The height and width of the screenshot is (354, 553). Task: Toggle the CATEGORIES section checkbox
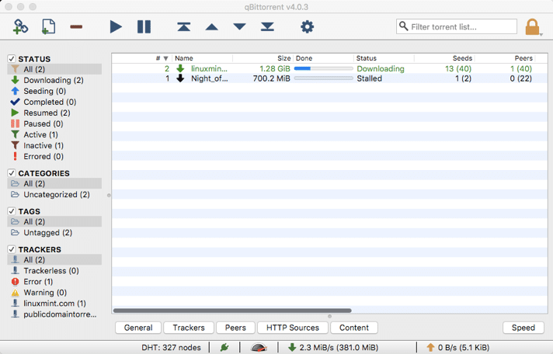12,173
